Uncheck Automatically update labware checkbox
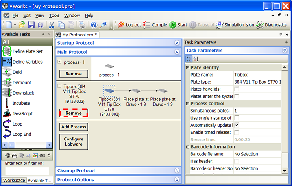 (x=237, y=125)
